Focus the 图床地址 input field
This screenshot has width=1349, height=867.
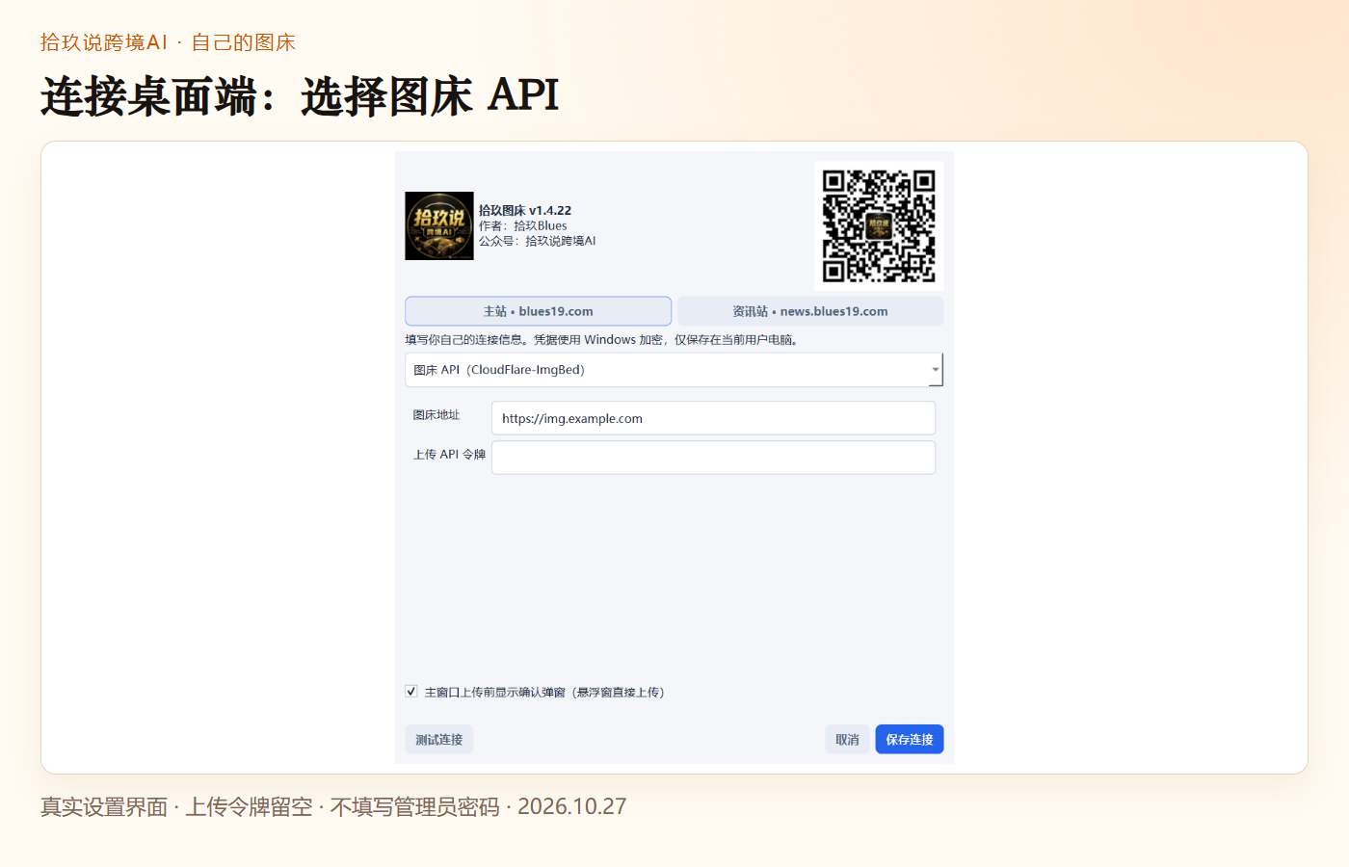tap(713, 418)
